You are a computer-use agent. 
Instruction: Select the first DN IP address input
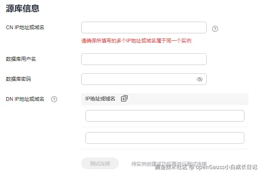(164, 116)
